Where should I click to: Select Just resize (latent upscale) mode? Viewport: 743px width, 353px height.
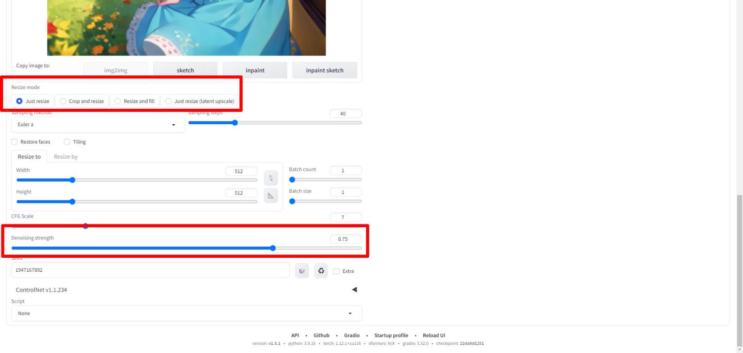coord(200,101)
